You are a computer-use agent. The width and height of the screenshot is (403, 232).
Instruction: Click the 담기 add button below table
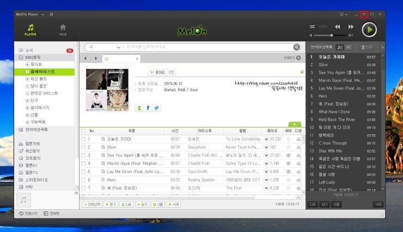[142, 204]
